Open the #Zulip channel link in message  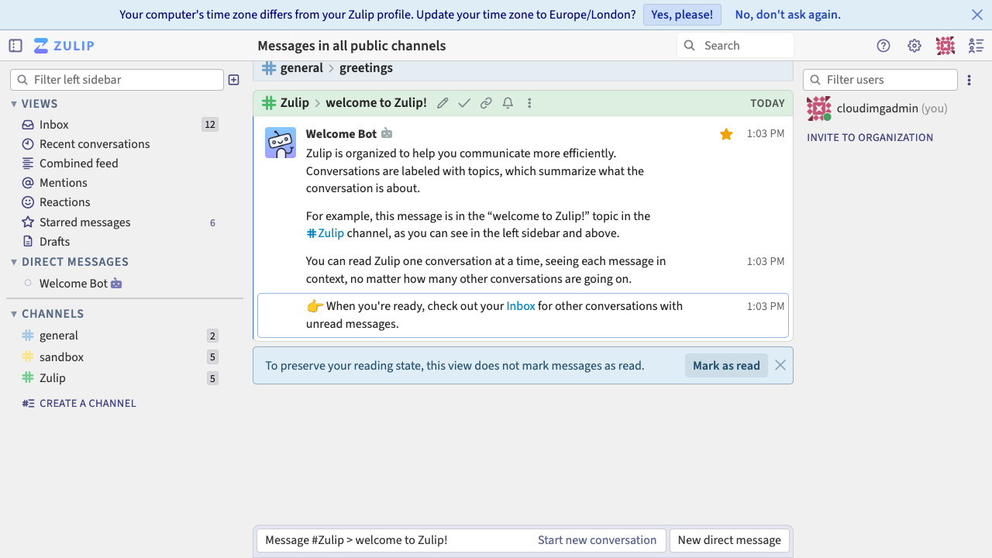tap(325, 233)
